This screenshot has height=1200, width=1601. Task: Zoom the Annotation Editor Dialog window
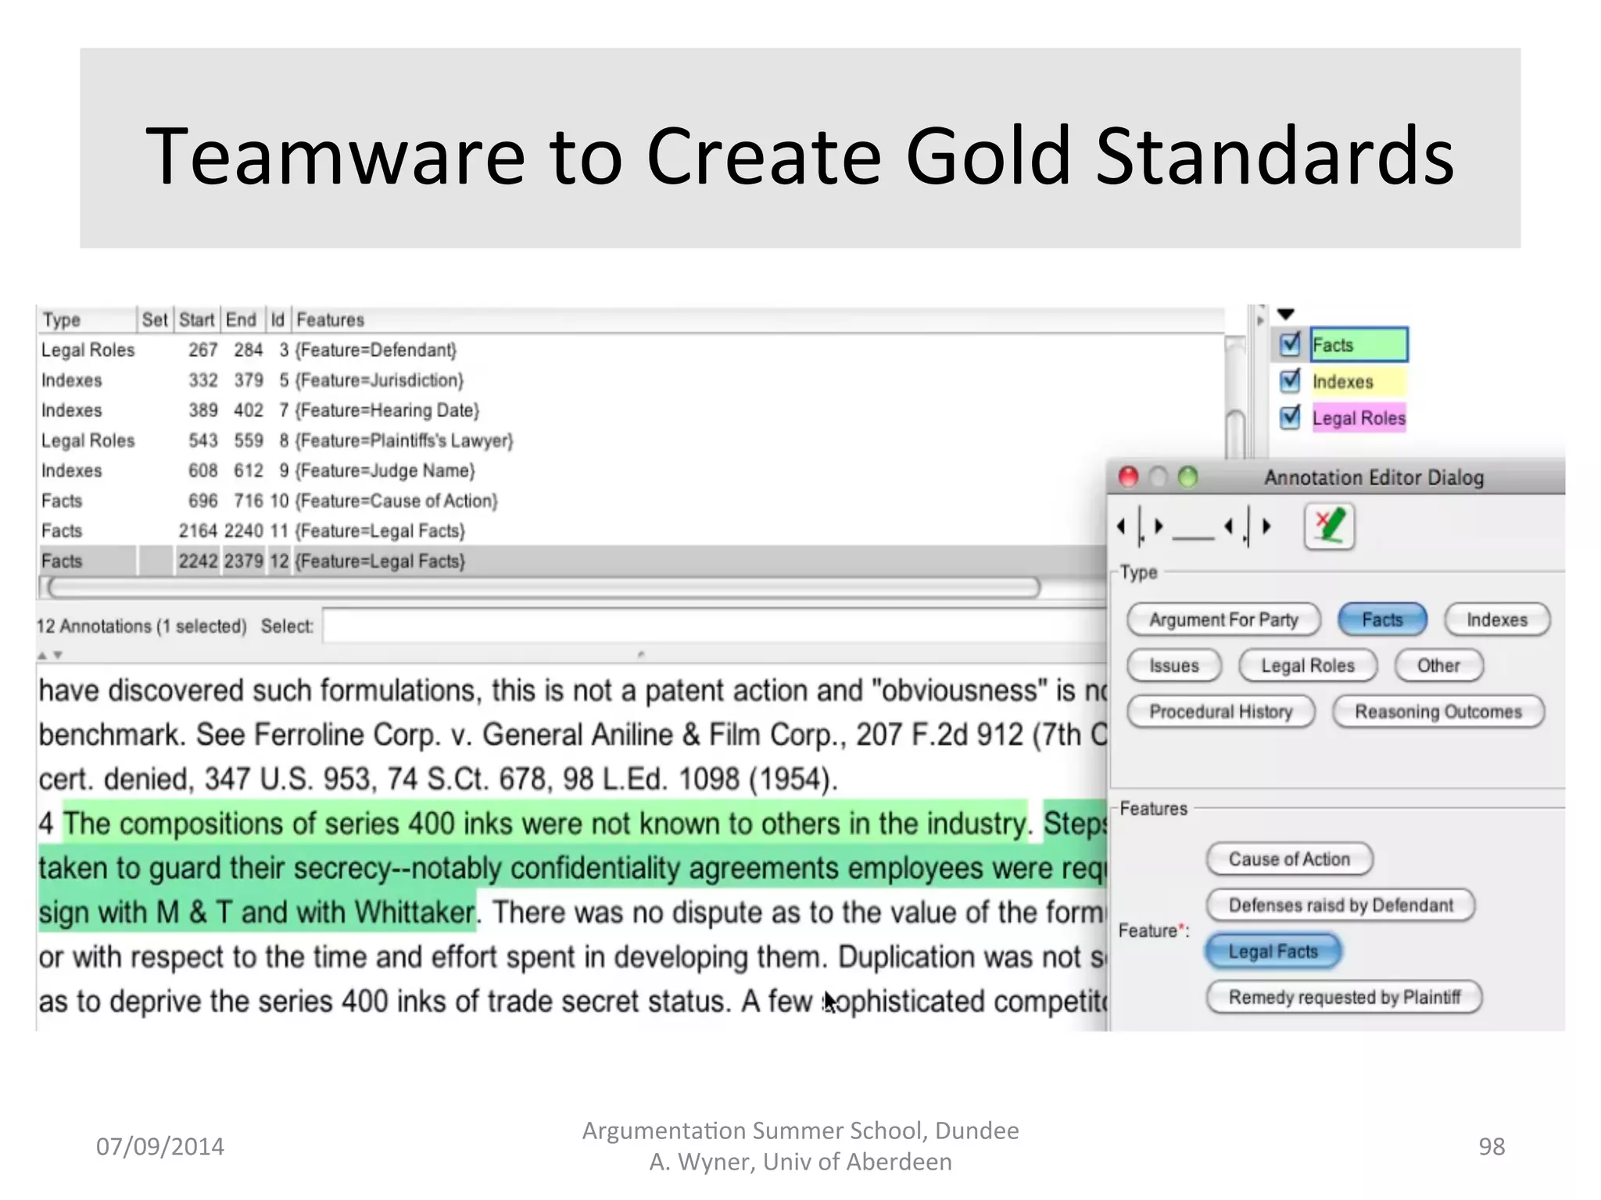[1187, 477]
